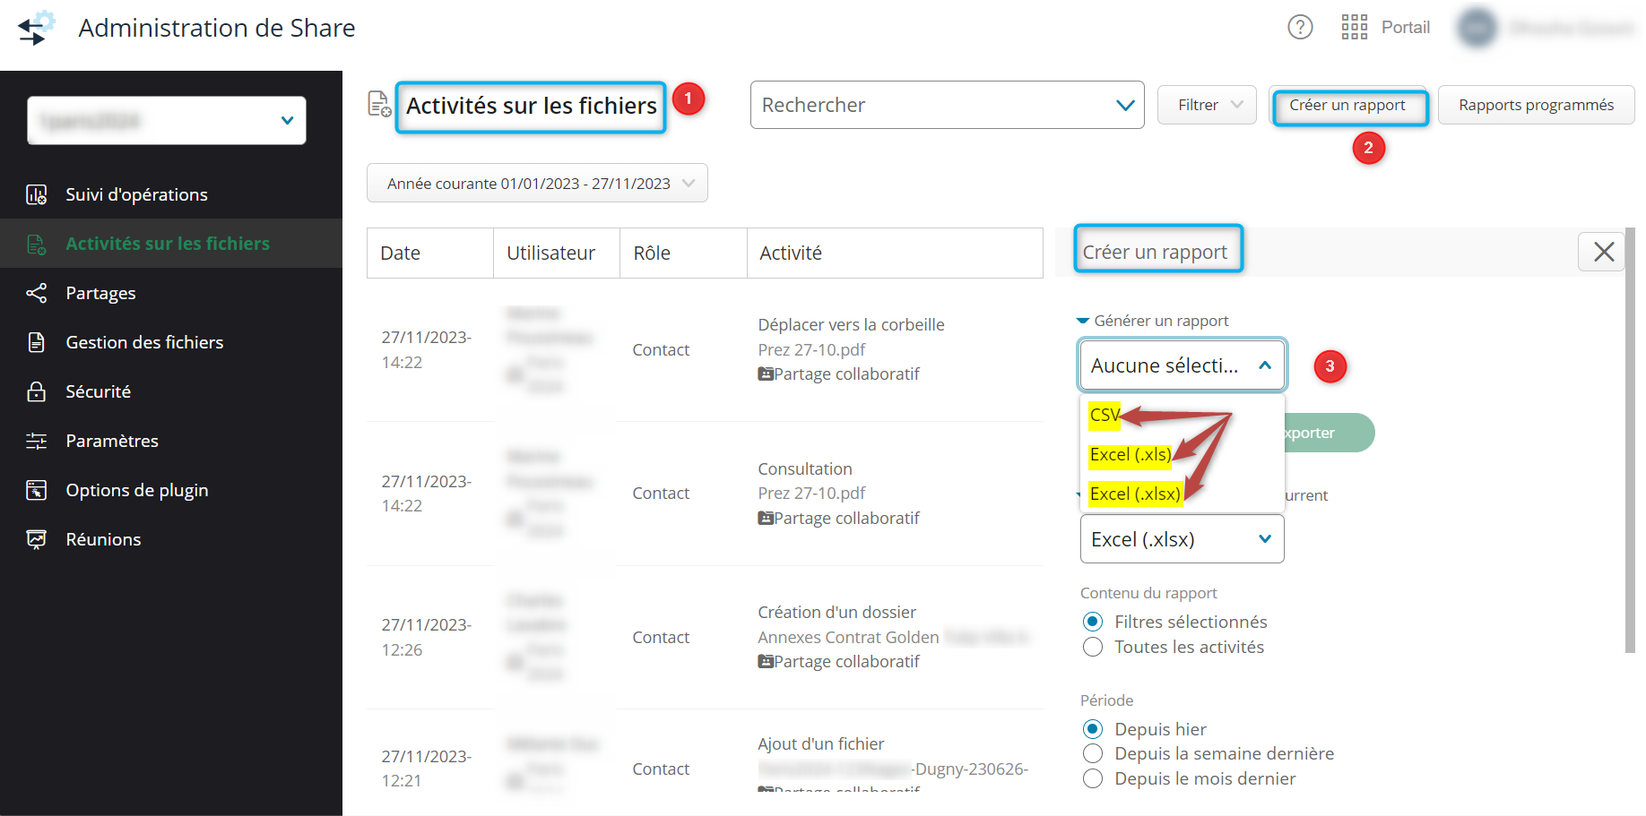The width and height of the screenshot is (1646, 816).
Task: Select the Depuis le mois dernier option
Action: 1092,778
